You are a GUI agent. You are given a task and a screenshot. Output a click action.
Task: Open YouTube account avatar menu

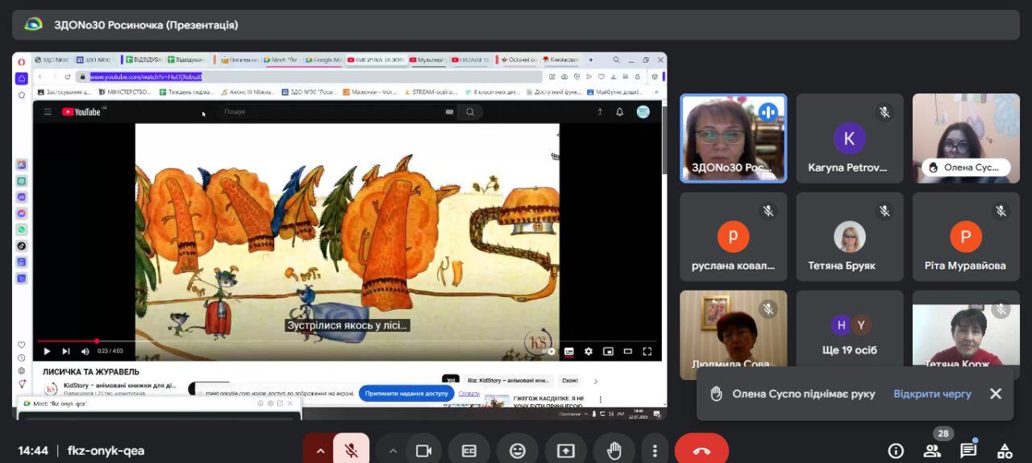tap(643, 112)
